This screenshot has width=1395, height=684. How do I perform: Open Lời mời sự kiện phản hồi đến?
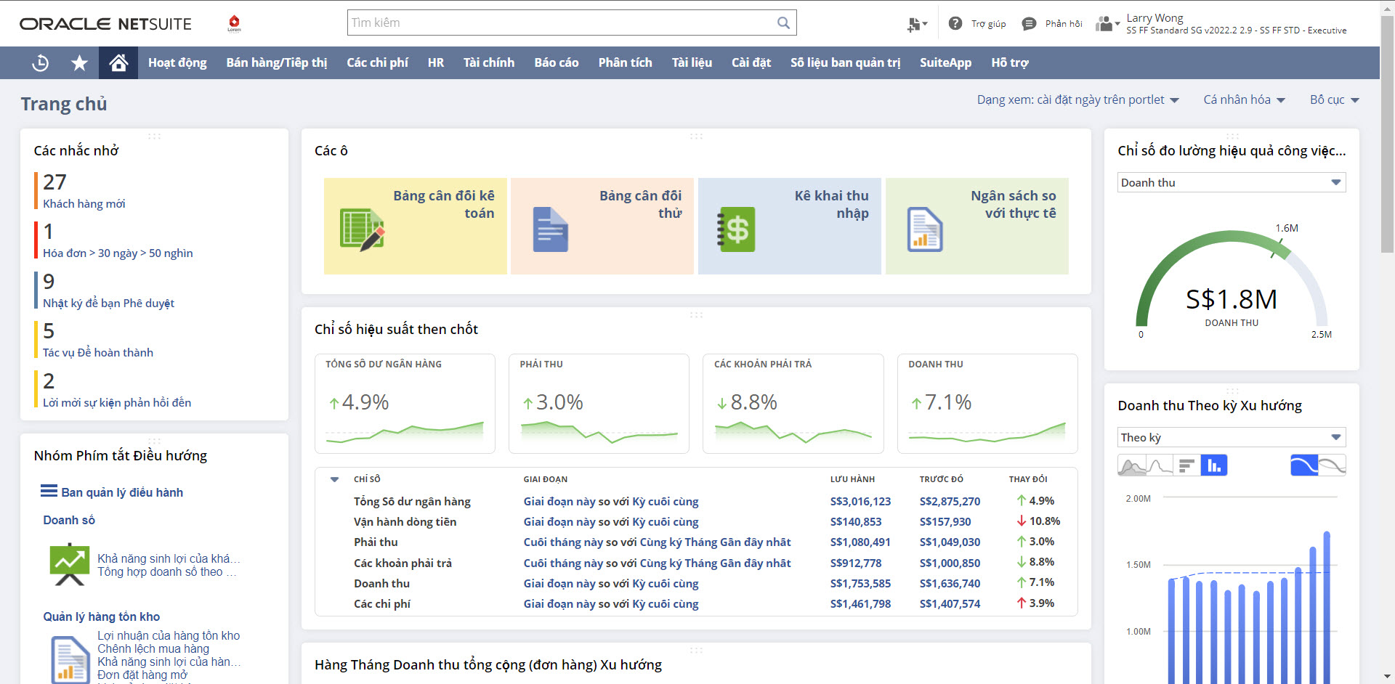coord(117,403)
